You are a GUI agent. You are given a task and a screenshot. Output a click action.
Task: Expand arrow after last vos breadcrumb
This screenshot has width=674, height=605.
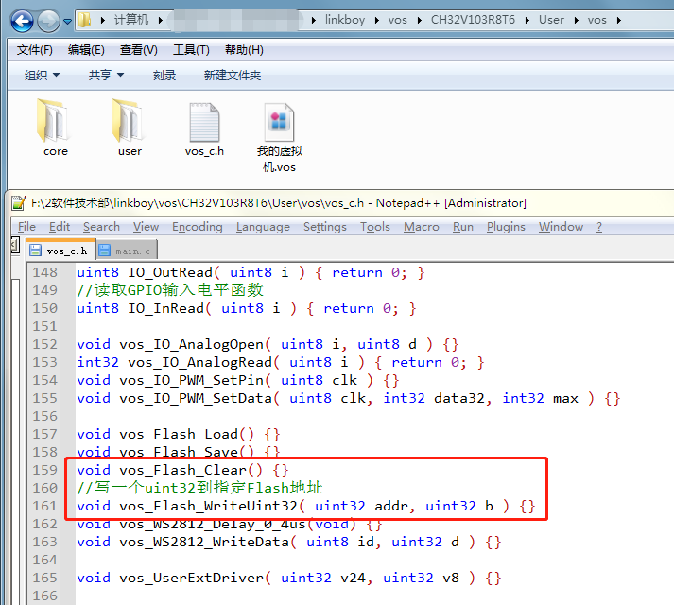click(x=618, y=20)
